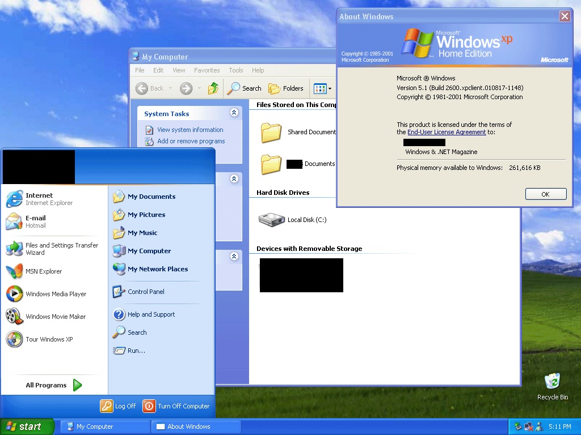
Task: Open the Run... dialog
Action: (129, 351)
